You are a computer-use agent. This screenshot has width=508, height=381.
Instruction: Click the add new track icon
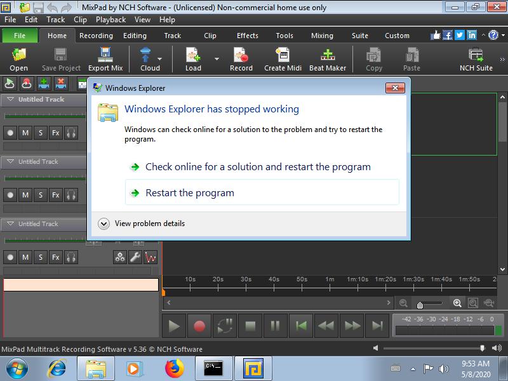pyautogui.click(x=44, y=84)
